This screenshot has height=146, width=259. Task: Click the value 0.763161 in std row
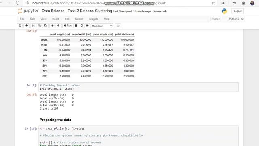pyautogui.click(x=128, y=50)
